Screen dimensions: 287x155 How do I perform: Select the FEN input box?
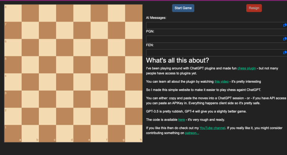tap(214, 53)
